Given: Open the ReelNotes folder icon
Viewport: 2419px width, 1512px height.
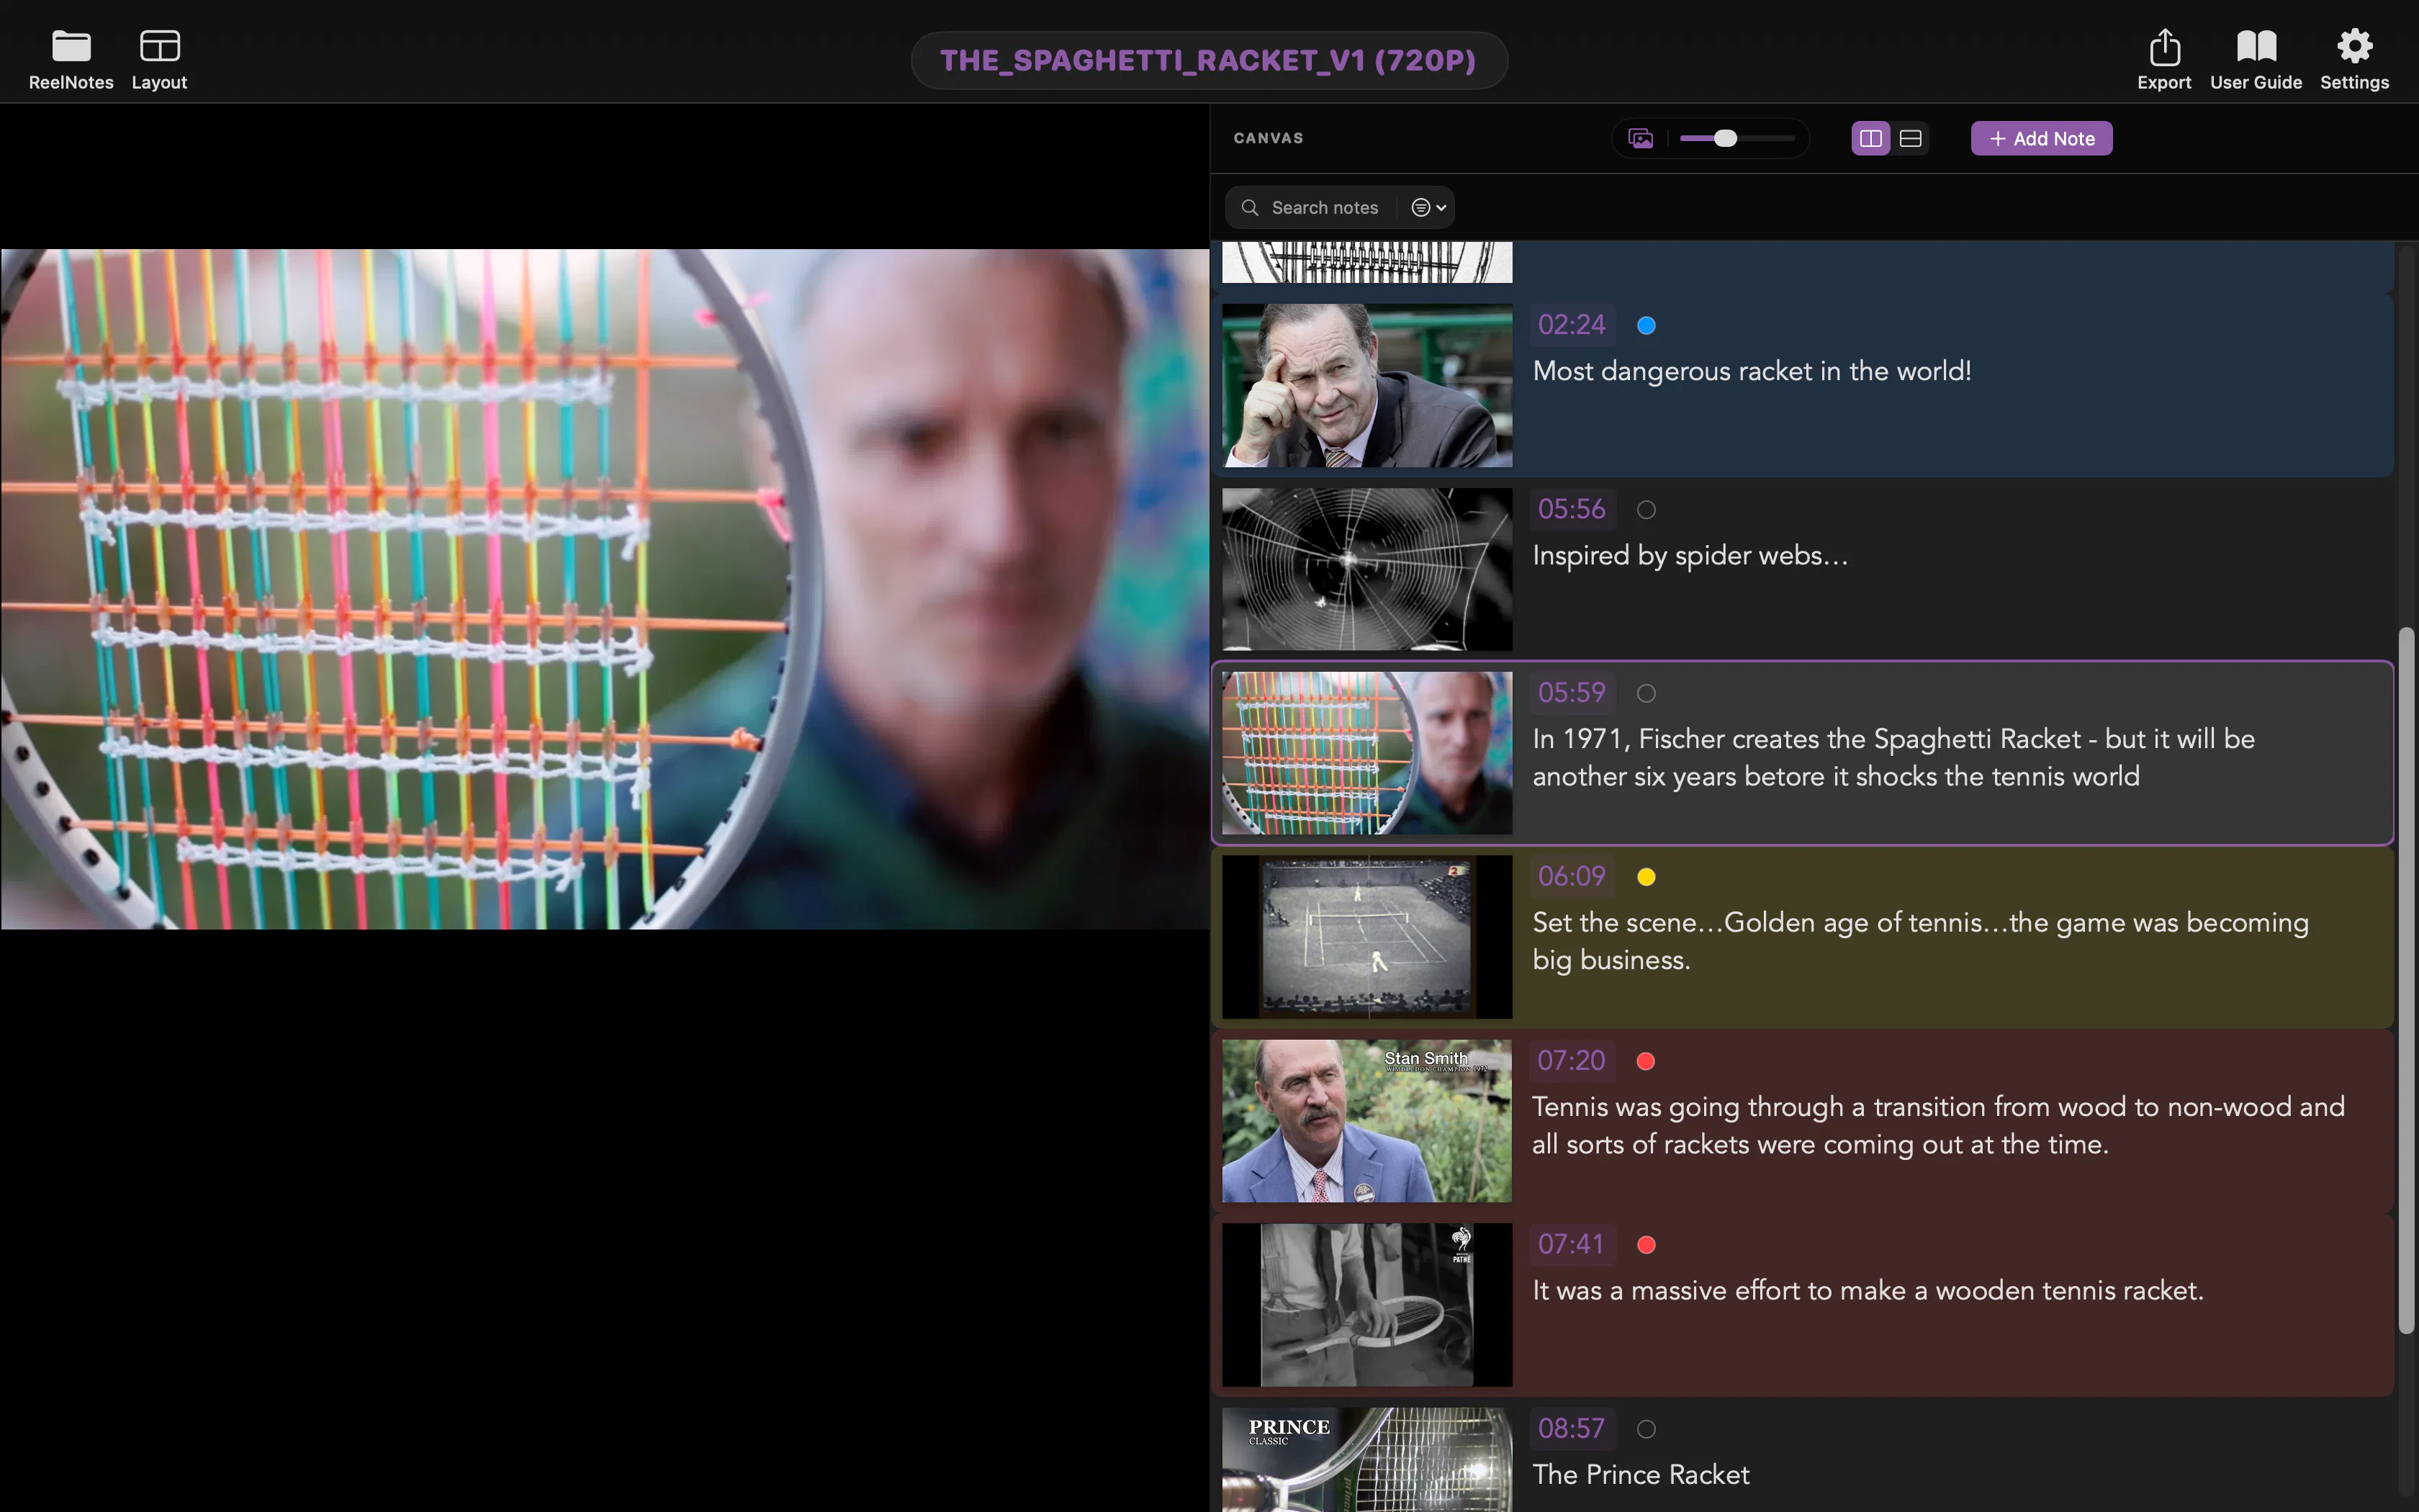Looking at the screenshot, I should [x=71, y=46].
